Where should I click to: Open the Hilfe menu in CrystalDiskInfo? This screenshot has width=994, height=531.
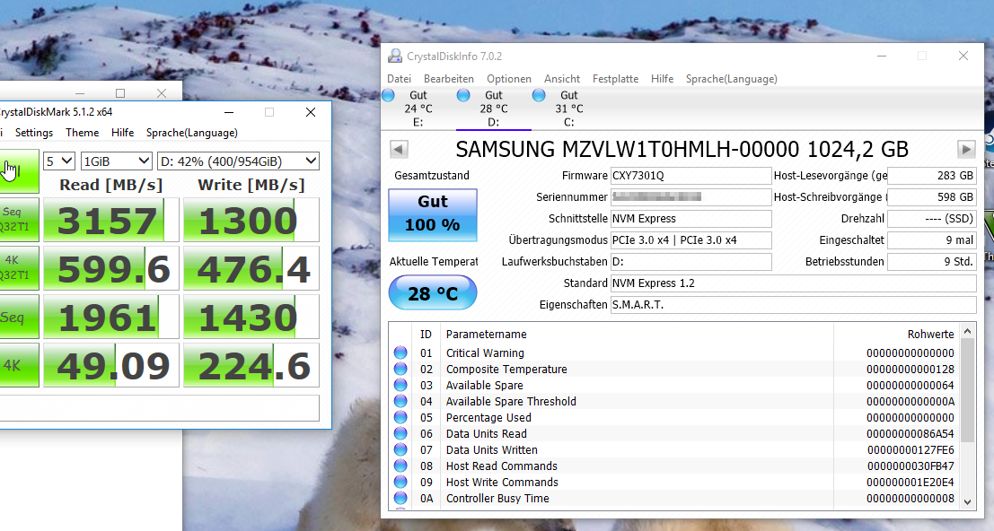(x=662, y=78)
